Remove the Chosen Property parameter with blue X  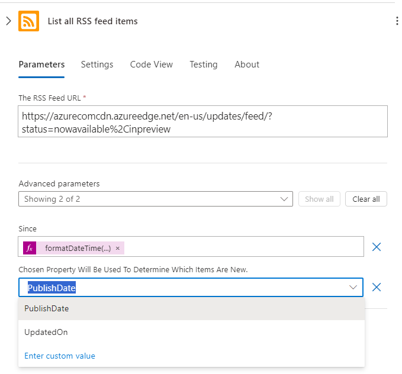pyautogui.click(x=377, y=287)
